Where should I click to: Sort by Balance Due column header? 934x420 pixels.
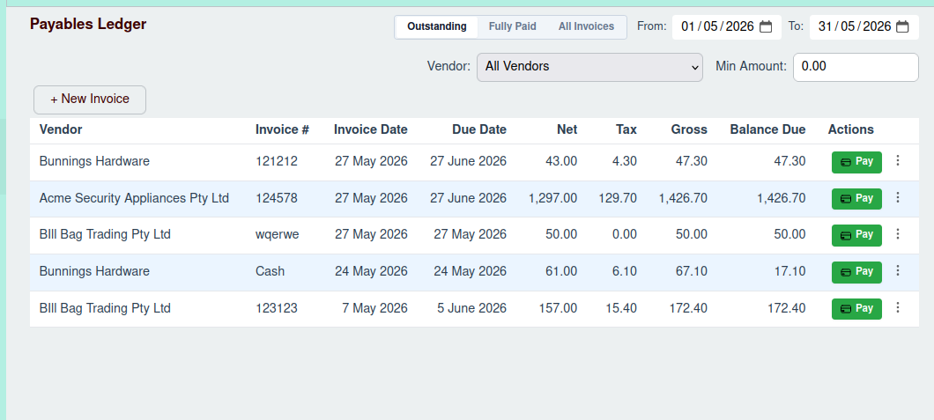(x=767, y=129)
